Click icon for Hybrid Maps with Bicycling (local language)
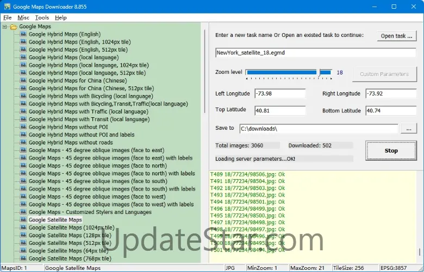Screen dimensions: 424x272 click(x=23, y=96)
